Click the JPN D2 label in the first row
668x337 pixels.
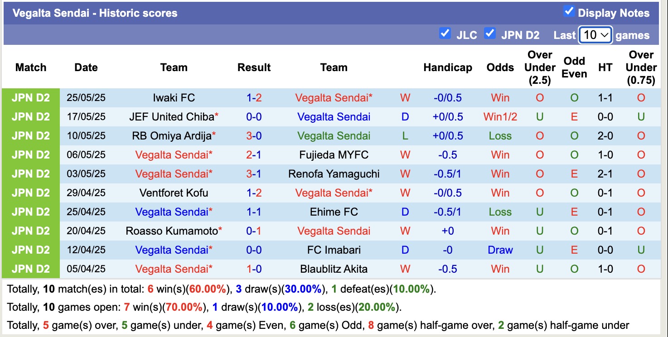point(31,98)
